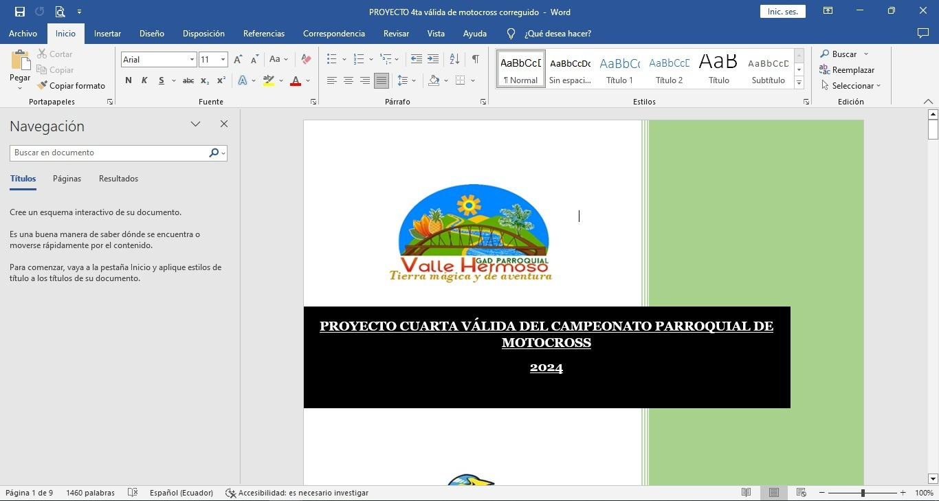Expand the font size dropdown

click(x=223, y=60)
